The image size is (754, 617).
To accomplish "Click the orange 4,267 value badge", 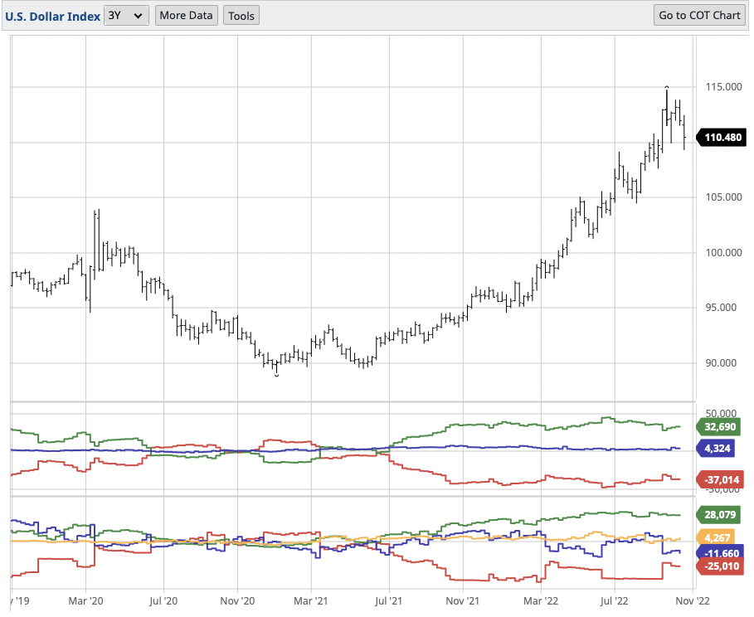I will coord(717,537).
